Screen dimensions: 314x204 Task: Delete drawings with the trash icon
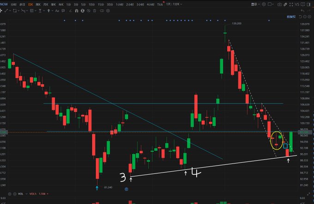pos(95,11)
